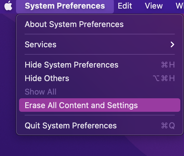Click the separator line below About item

[x=100, y=34]
